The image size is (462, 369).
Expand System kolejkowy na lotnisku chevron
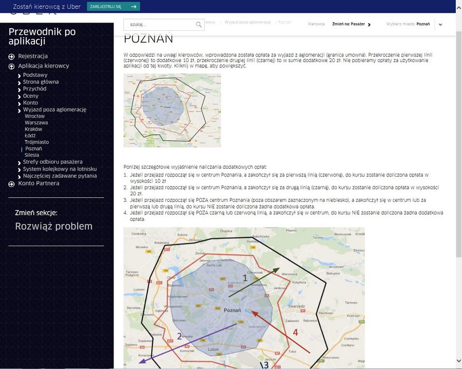coord(20,170)
